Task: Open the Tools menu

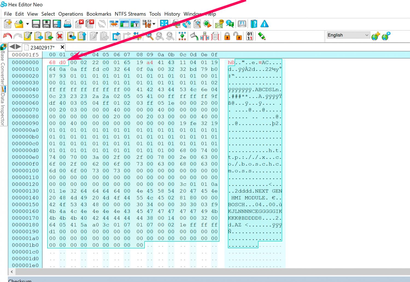Action: pos(155,14)
